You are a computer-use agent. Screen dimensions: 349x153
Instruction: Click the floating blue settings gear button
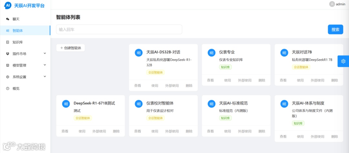[x=343, y=61]
